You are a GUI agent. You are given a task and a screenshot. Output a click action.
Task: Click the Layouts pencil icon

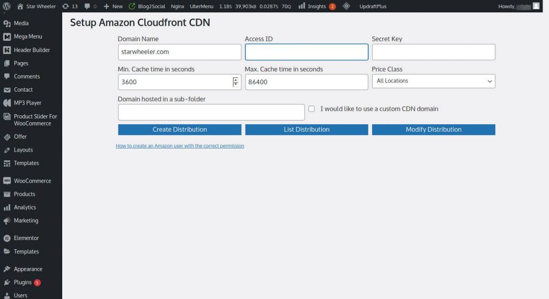coord(7,150)
